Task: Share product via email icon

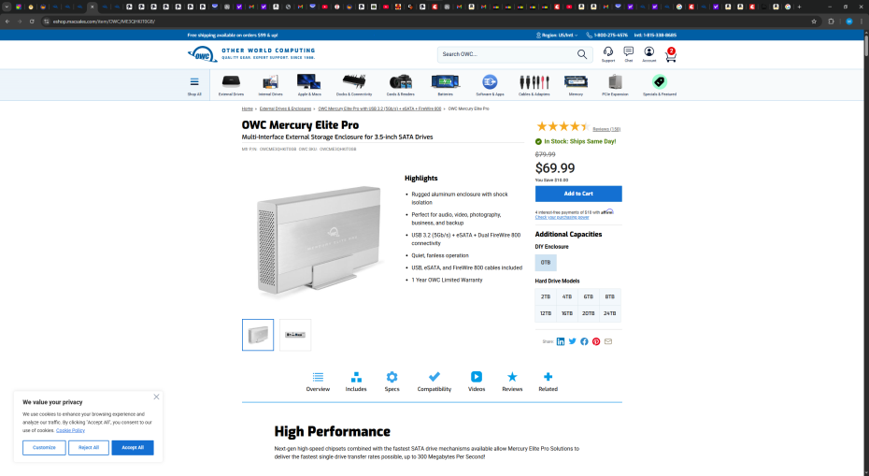Action: tap(608, 341)
